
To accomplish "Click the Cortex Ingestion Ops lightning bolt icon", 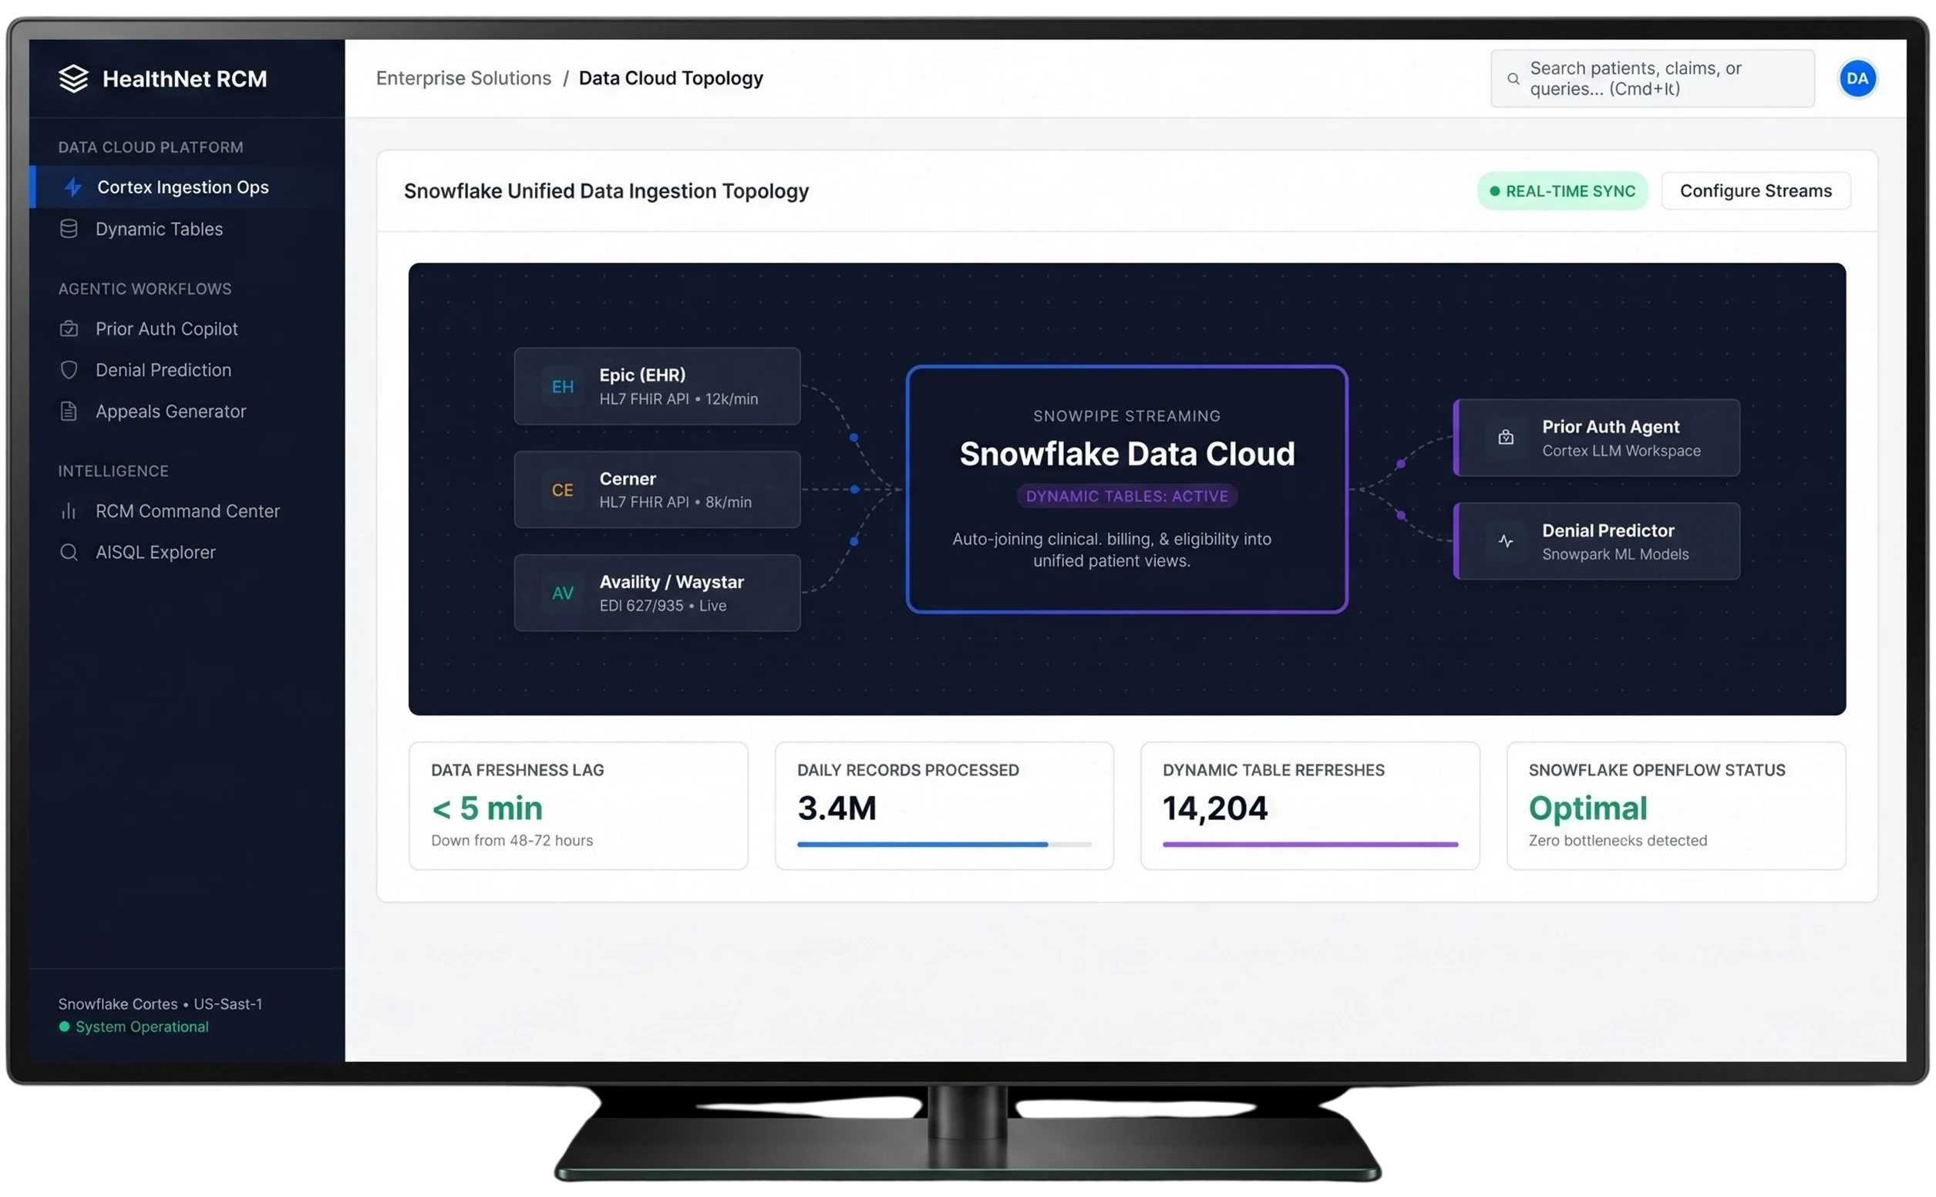I will (x=72, y=187).
